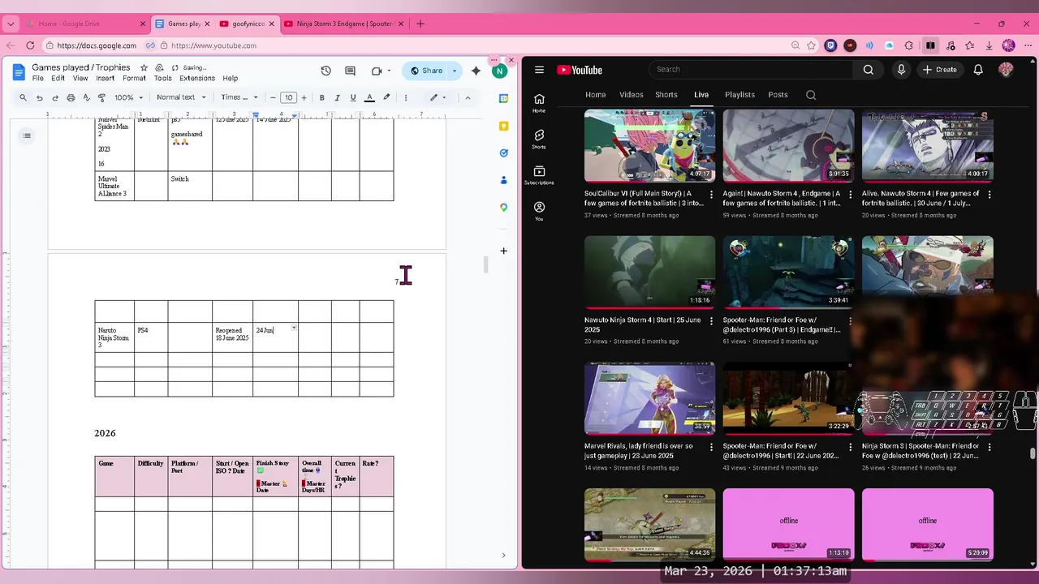Image resolution: width=1039 pixels, height=584 pixels.
Task: Activate paint format tool
Action: coord(101,97)
